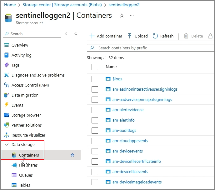Open the am-deviceevents container link
Image resolution: width=215 pixels, height=190 pixels.
(127, 151)
